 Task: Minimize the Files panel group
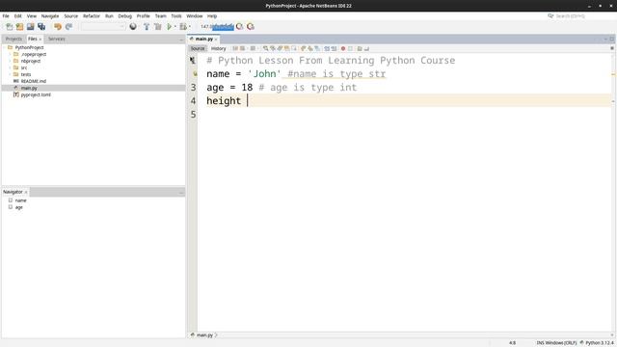click(181, 40)
